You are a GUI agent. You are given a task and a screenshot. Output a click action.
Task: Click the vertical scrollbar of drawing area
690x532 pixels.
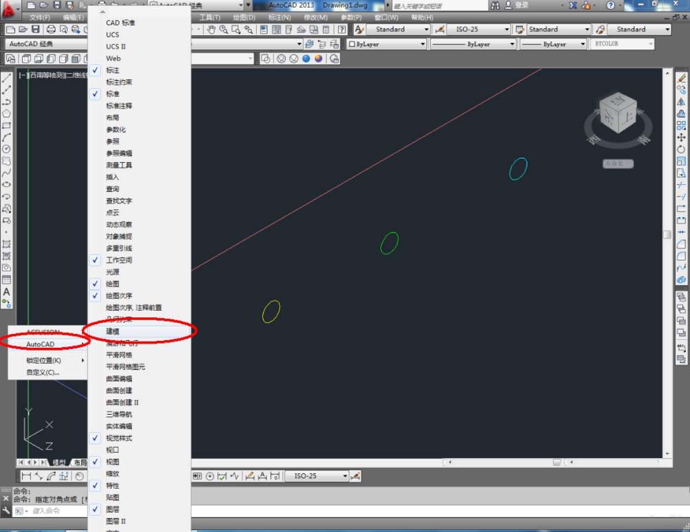(667, 263)
